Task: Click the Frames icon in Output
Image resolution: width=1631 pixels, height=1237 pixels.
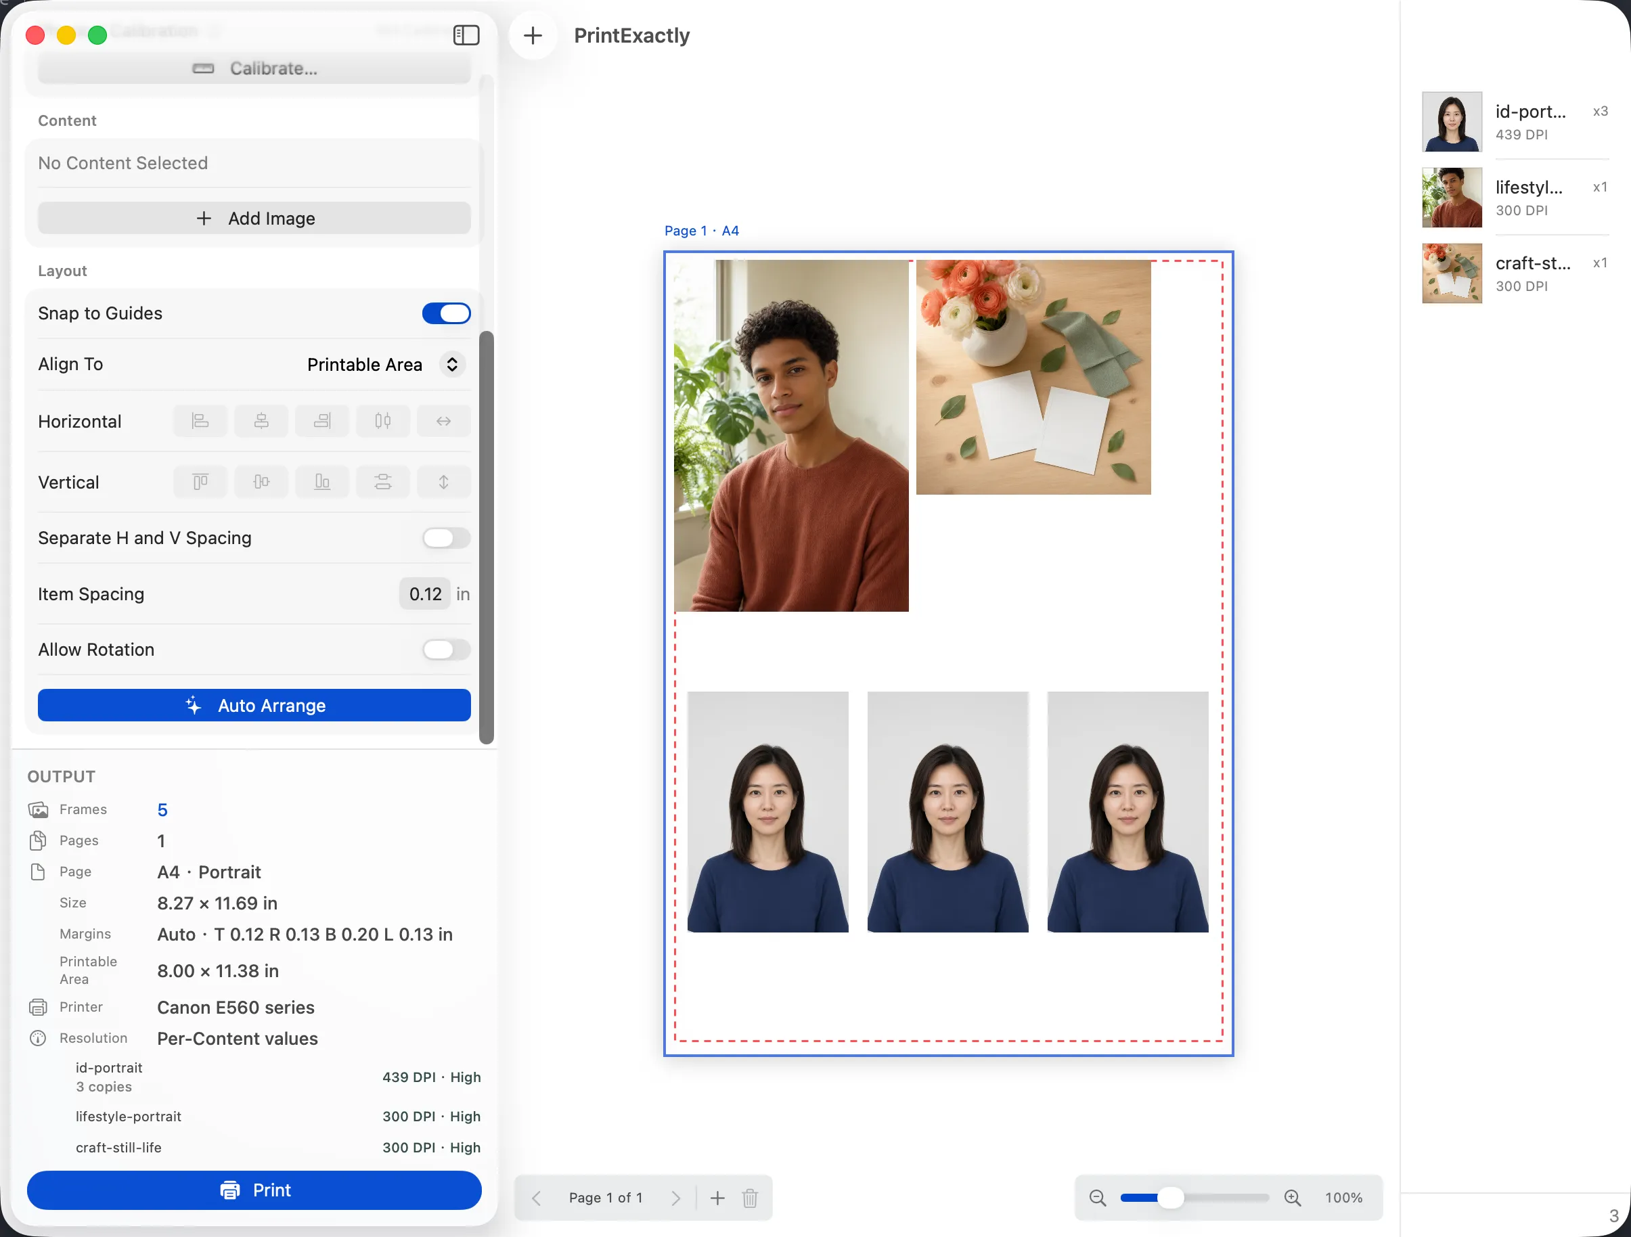Action: coord(39,809)
